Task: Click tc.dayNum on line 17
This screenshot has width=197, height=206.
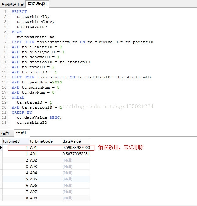Action: (x=33, y=92)
